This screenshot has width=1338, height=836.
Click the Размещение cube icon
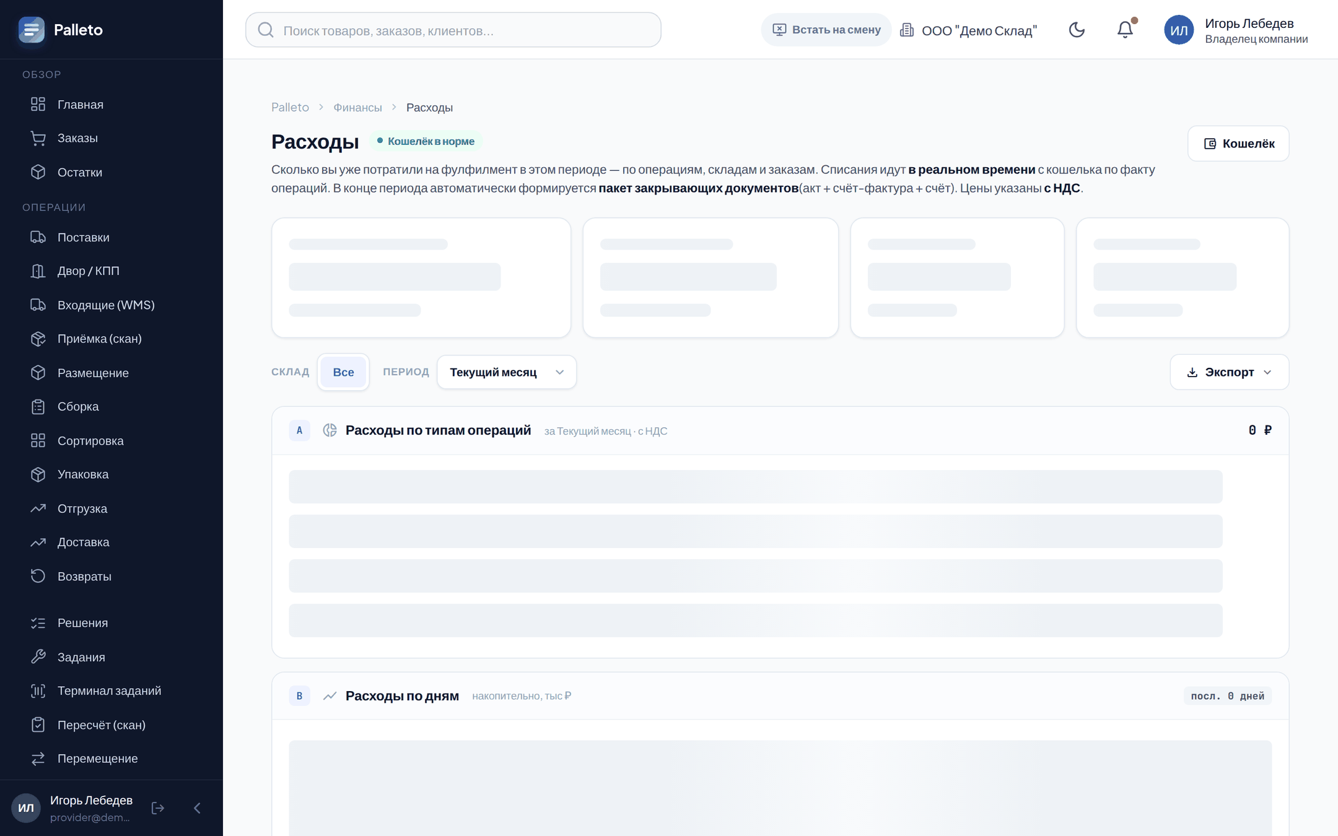click(x=38, y=373)
